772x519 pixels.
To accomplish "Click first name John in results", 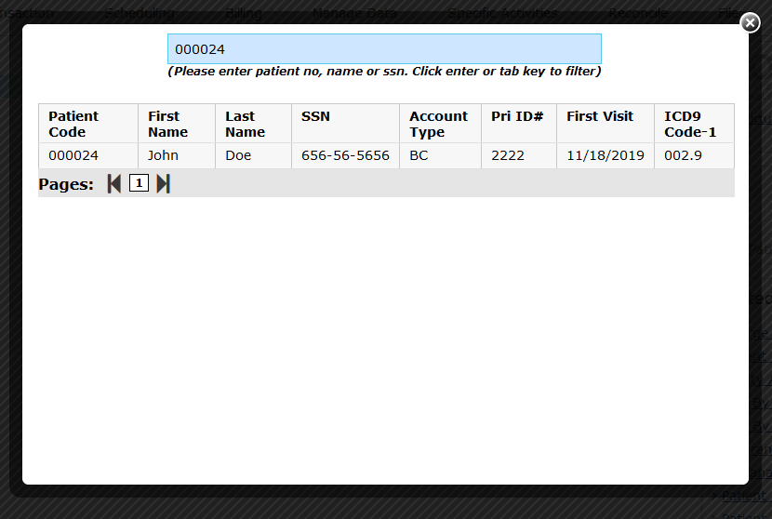I will coord(163,155).
